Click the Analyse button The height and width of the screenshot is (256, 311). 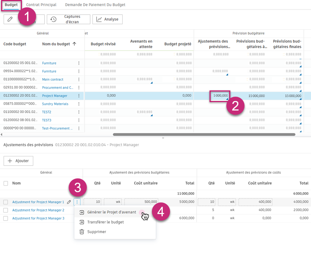107,19
